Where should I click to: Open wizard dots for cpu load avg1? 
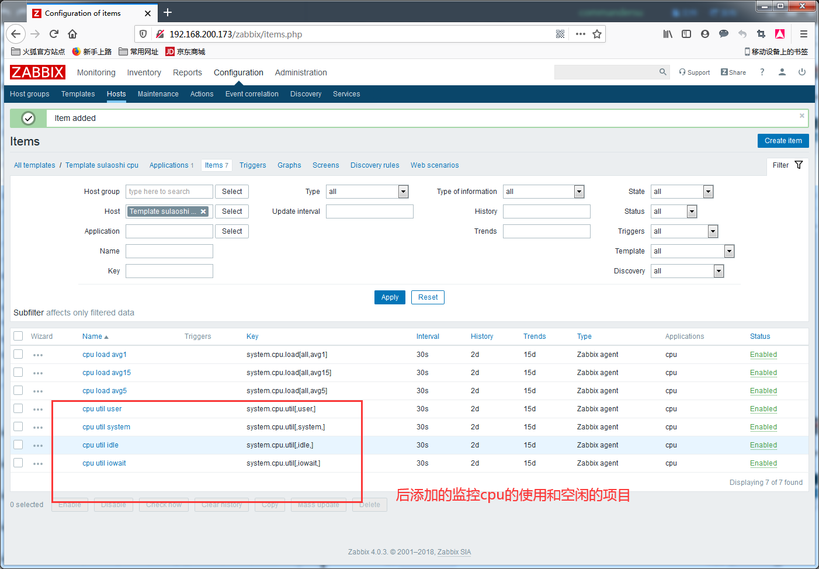coord(38,355)
